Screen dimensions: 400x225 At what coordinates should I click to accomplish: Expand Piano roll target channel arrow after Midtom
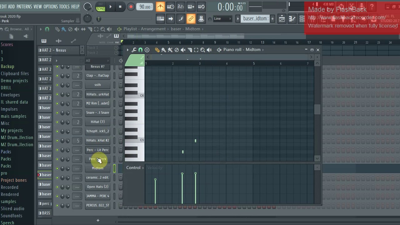tap(263, 50)
